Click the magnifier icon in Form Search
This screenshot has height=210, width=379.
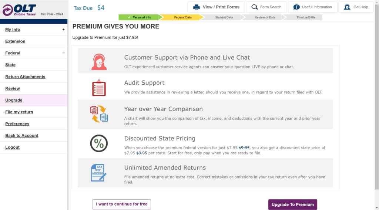coord(254,7)
